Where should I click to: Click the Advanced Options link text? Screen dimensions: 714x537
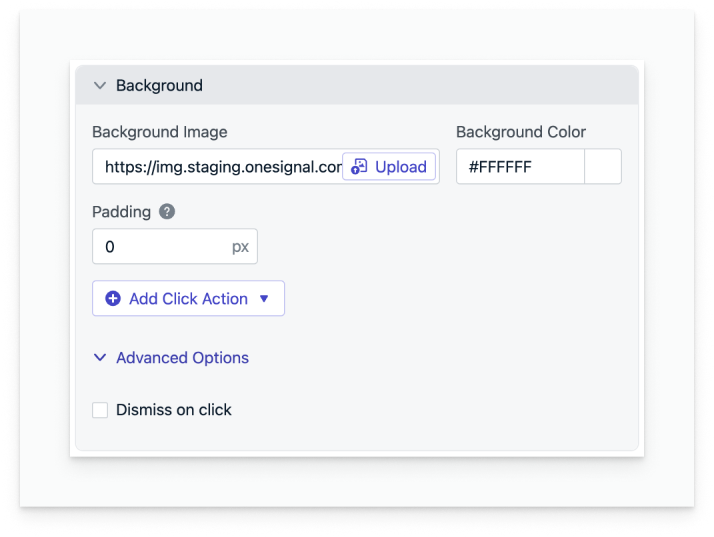click(x=183, y=358)
